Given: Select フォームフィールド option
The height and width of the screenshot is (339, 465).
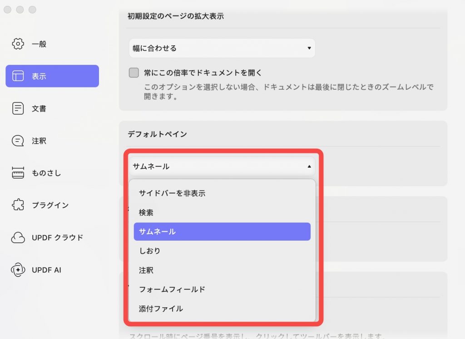Looking at the screenshot, I should tap(222, 289).
